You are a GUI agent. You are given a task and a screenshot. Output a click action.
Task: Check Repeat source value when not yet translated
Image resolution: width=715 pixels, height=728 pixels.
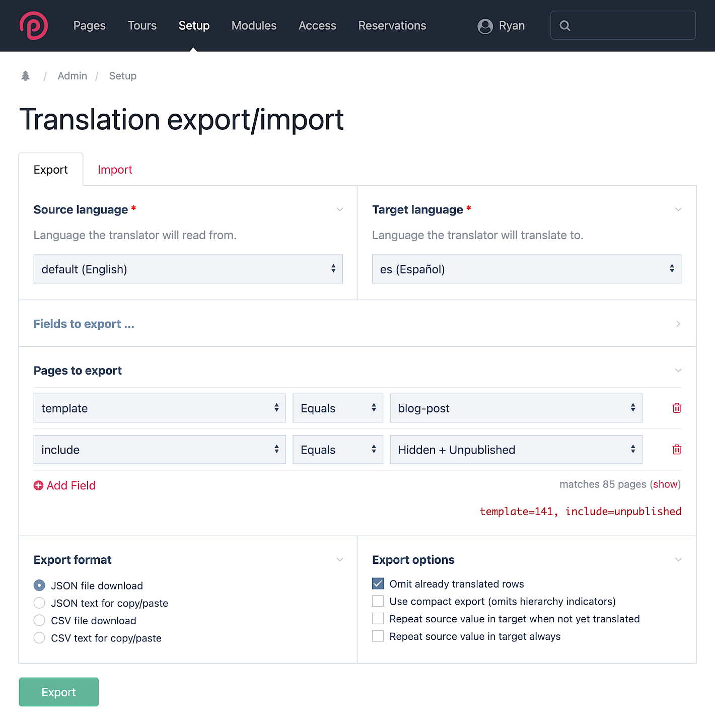[x=378, y=619]
